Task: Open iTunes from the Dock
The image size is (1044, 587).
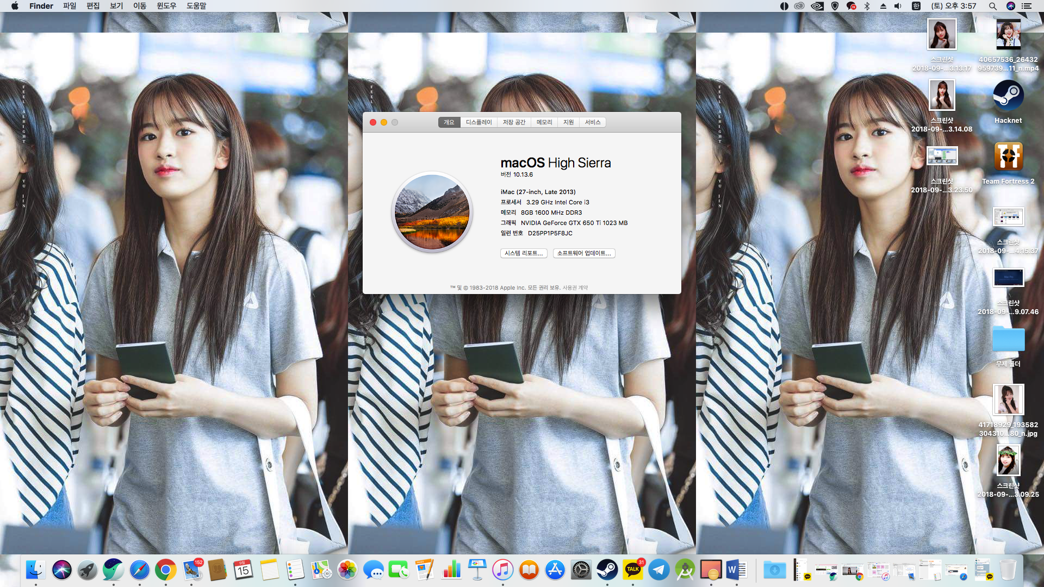Action: coord(503,570)
